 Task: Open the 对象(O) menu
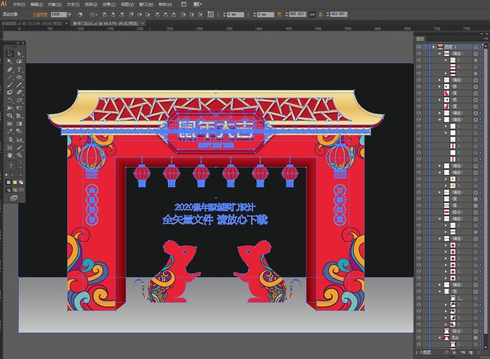coord(54,4)
